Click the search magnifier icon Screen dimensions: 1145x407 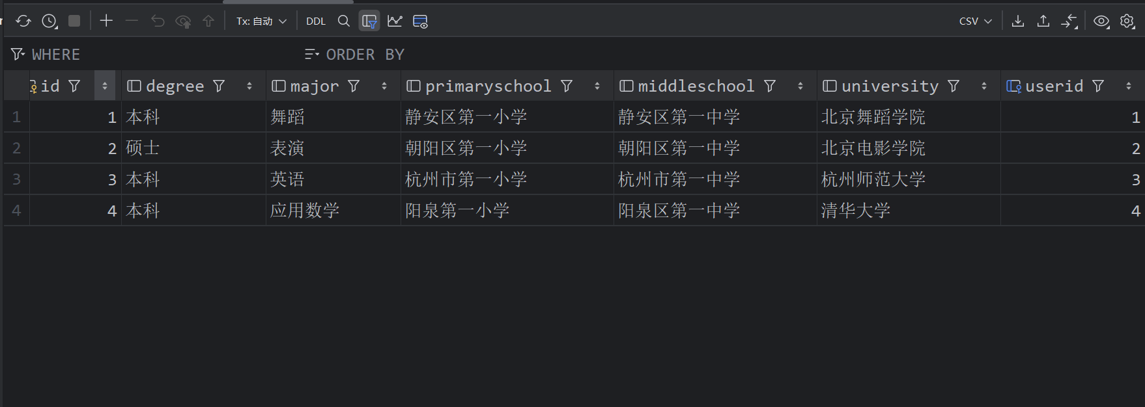(344, 21)
